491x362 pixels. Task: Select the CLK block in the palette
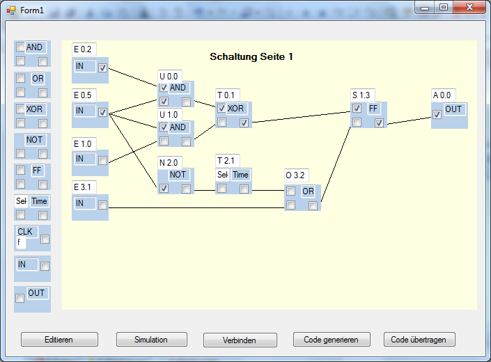click(x=26, y=232)
